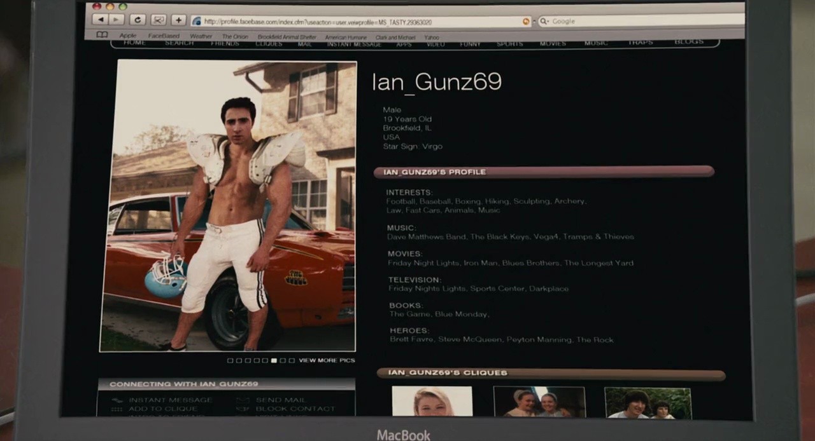815x441 pixels.
Task: Click the Google search field
Action: [x=641, y=20]
